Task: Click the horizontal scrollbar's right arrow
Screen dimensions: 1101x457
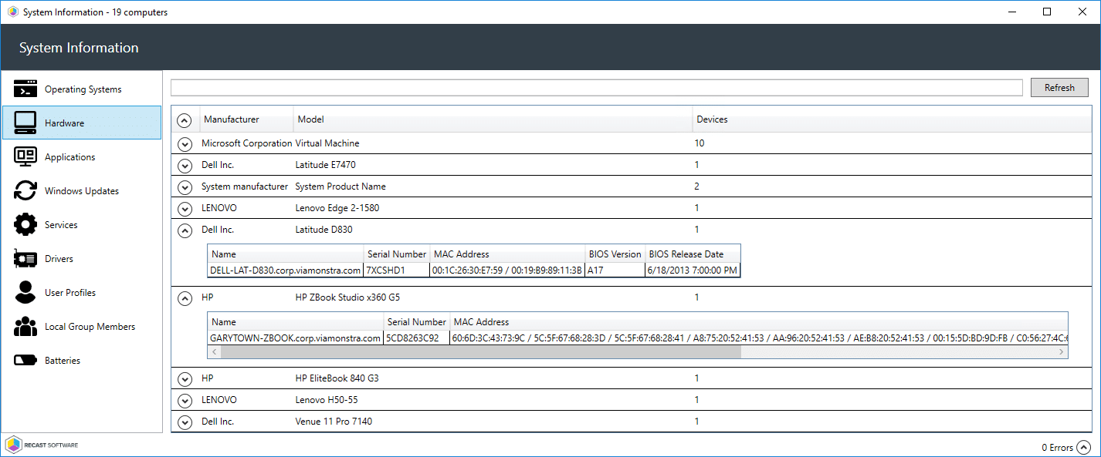Action: (x=1062, y=351)
